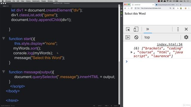Image resolution: width=191 pixels, height=107 pixels.
Task: Click the closing </html> tag line
Action: coord(12,100)
